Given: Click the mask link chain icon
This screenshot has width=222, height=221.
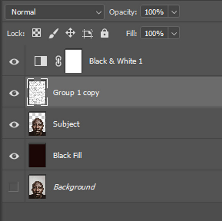Looking at the screenshot, I should (x=58, y=61).
